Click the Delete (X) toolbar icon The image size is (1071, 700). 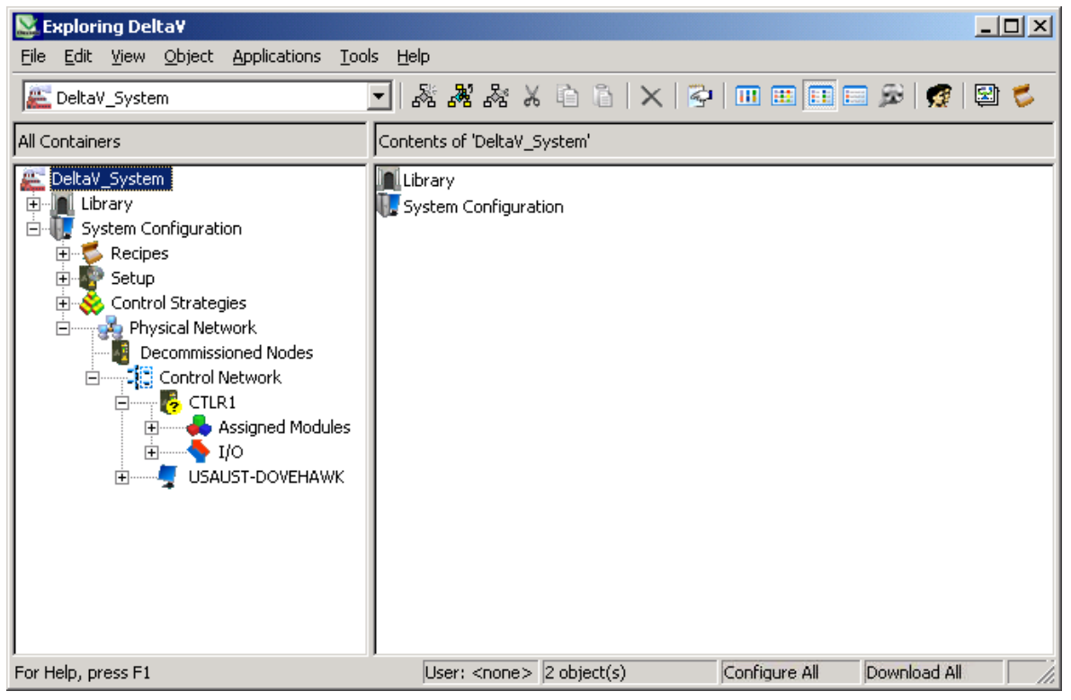click(651, 97)
